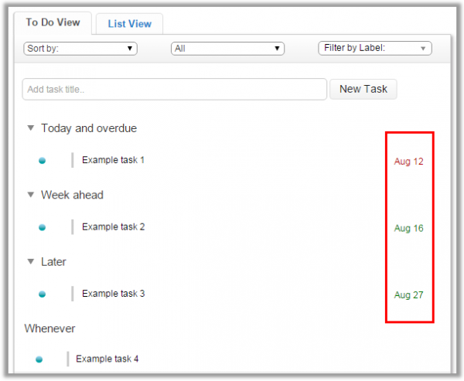This screenshot has height=381, width=464.
Task: Click the teal status dot for Example task 2
Action: (x=43, y=227)
